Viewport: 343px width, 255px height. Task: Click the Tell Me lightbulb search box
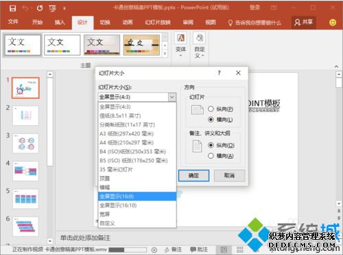(x=255, y=23)
